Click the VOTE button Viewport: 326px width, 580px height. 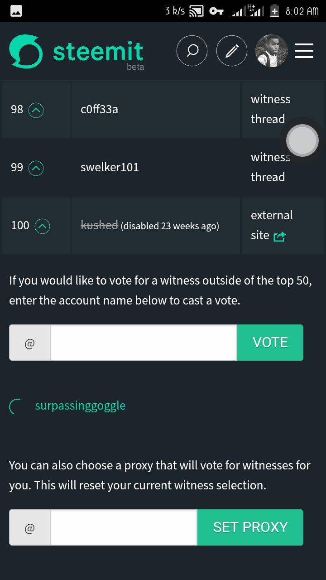(x=270, y=343)
